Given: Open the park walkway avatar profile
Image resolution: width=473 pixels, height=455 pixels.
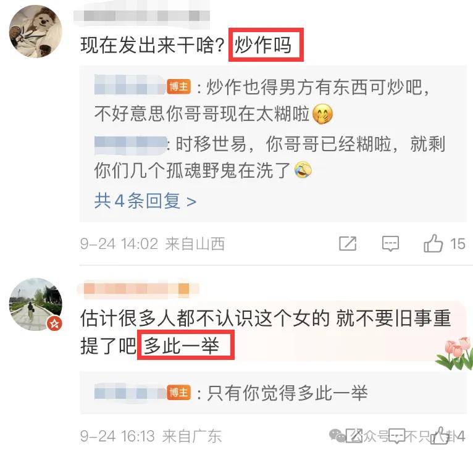Looking at the screenshot, I should (x=36, y=304).
